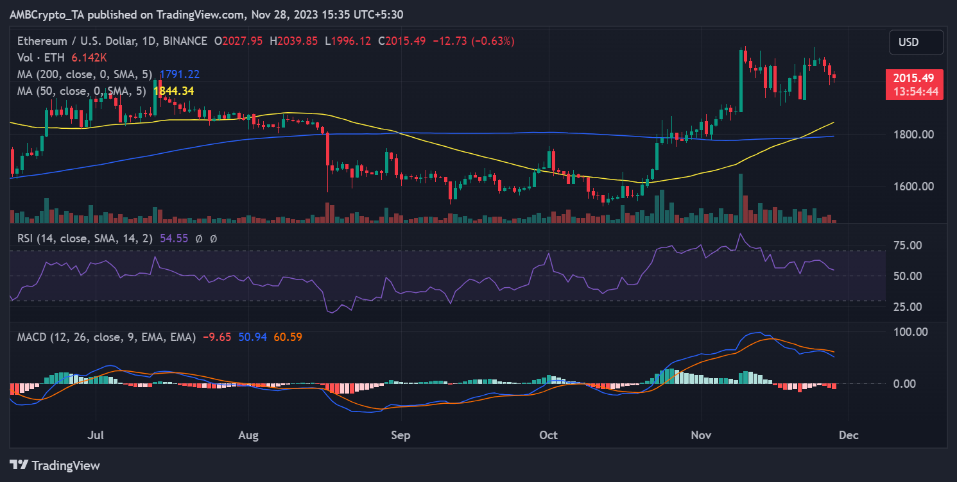The height and width of the screenshot is (482, 957).
Task: Click the Aug label on time axis
Action: coord(248,436)
